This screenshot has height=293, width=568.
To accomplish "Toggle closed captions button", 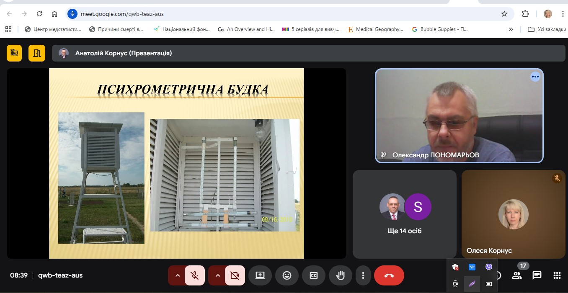I will pyautogui.click(x=313, y=275).
